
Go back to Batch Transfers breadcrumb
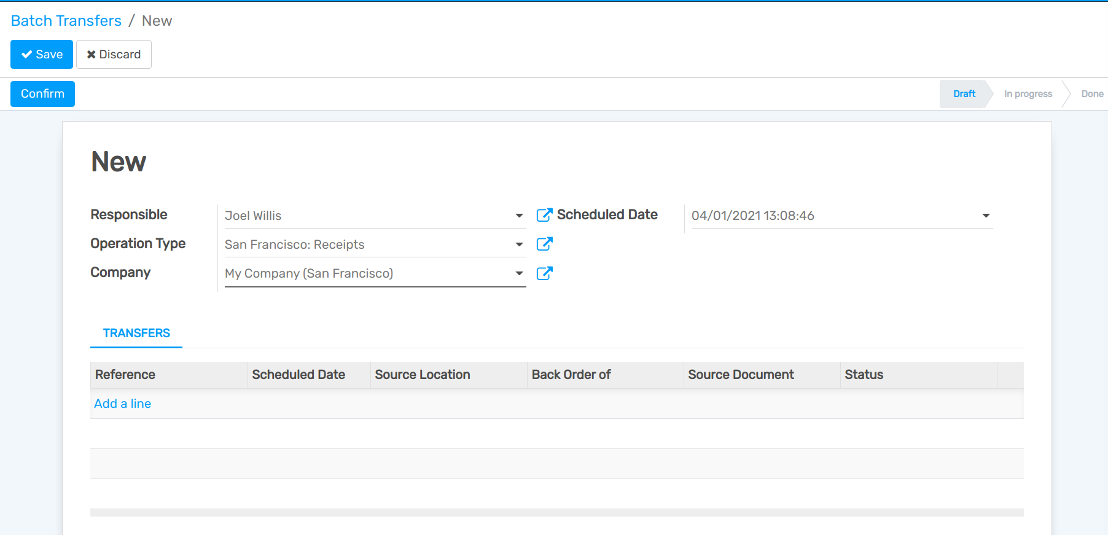tap(66, 21)
